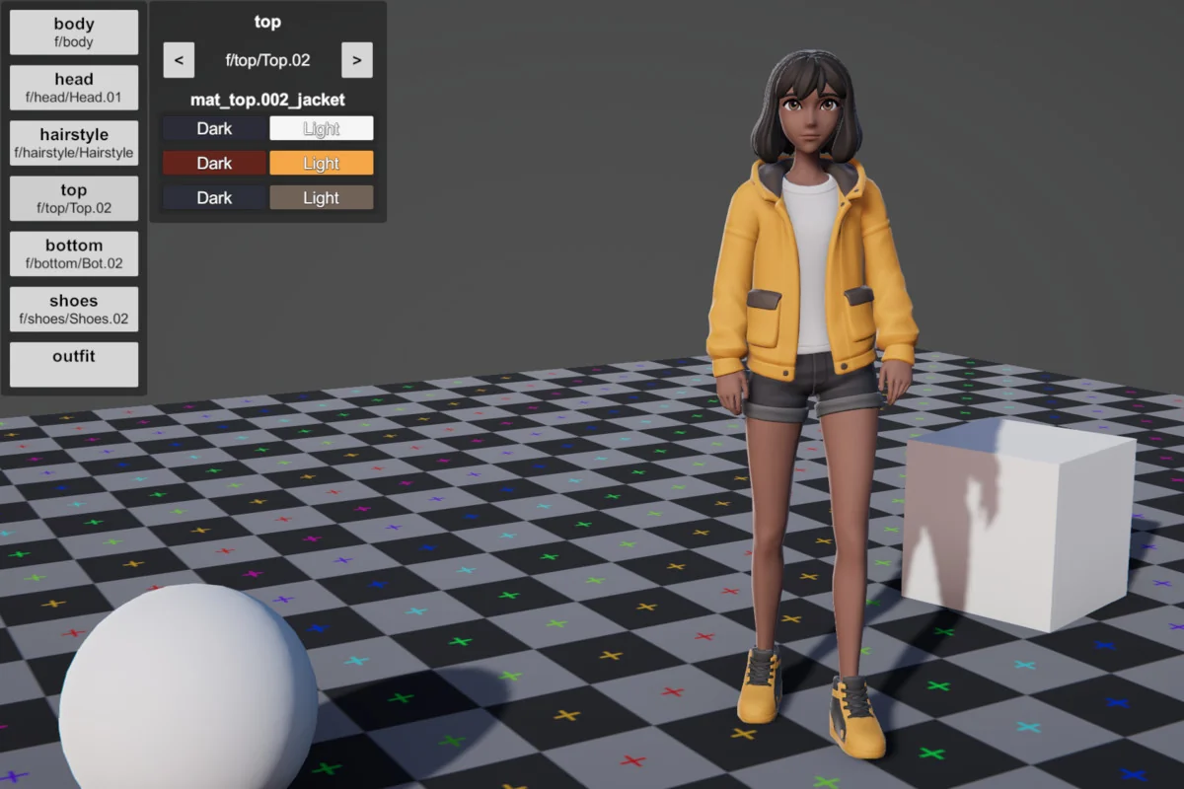Click the next top arrow button
This screenshot has height=789, width=1184.
click(x=356, y=60)
